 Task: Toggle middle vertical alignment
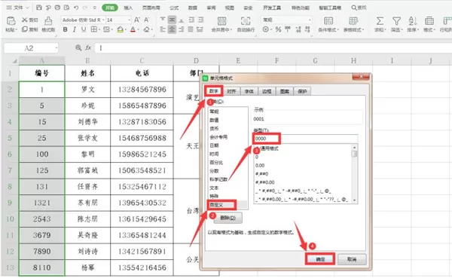(172, 20)
